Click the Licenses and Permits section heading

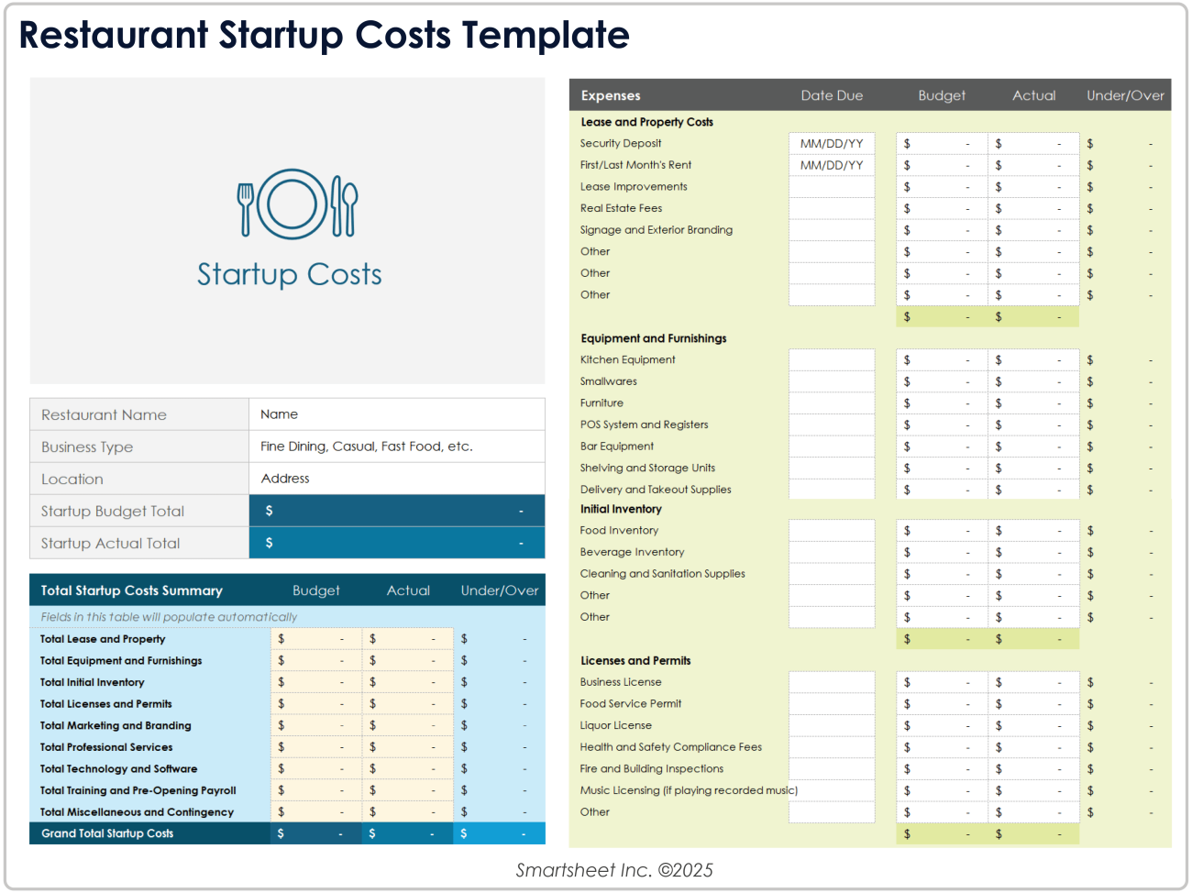632,660
